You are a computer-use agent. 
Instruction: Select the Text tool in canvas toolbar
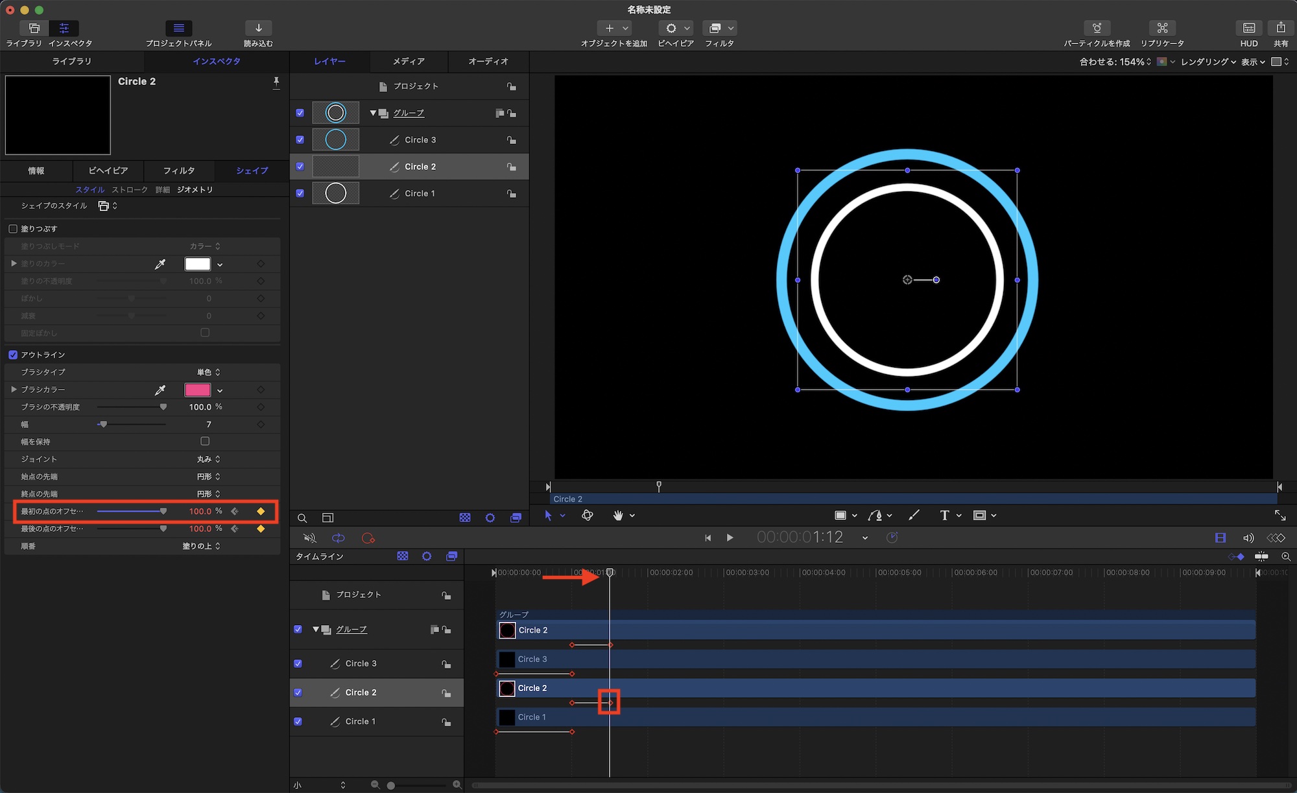pyautogui.click(x=944, y=515)
